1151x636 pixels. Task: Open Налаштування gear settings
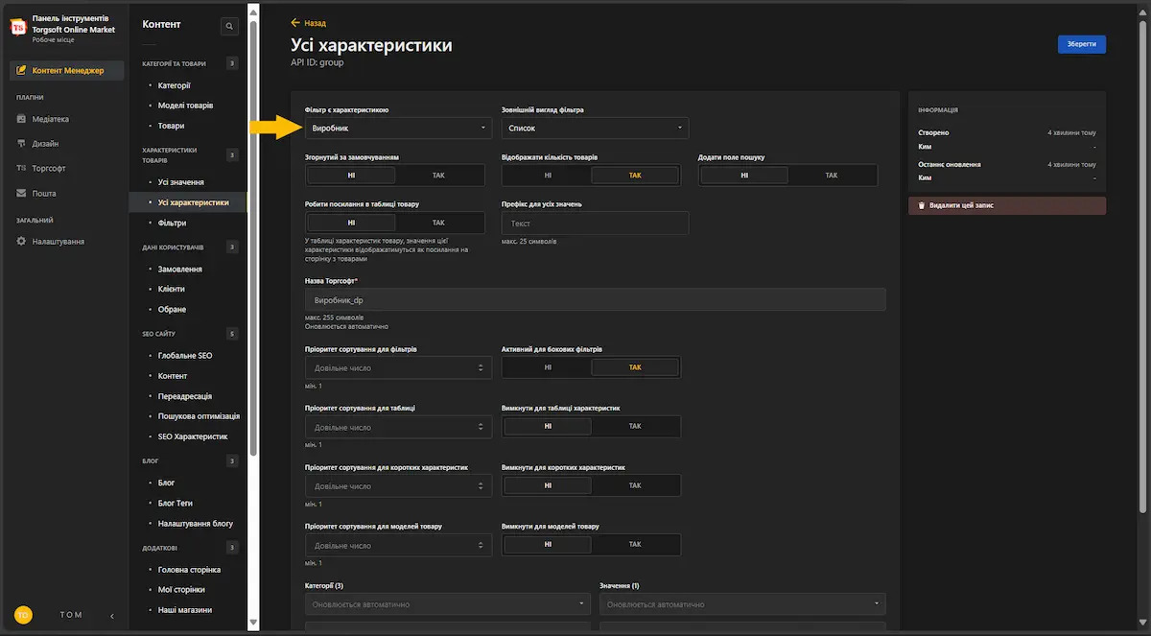click(x=21, y=242)
